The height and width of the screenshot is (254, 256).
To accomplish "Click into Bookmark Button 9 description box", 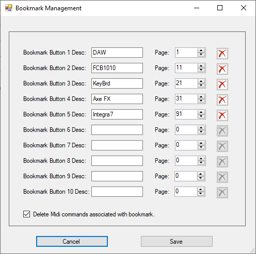I will (x=117, y=176).
